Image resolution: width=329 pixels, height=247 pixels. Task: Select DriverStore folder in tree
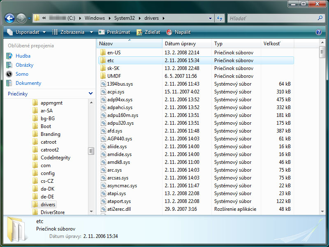(x=53, y=212)
